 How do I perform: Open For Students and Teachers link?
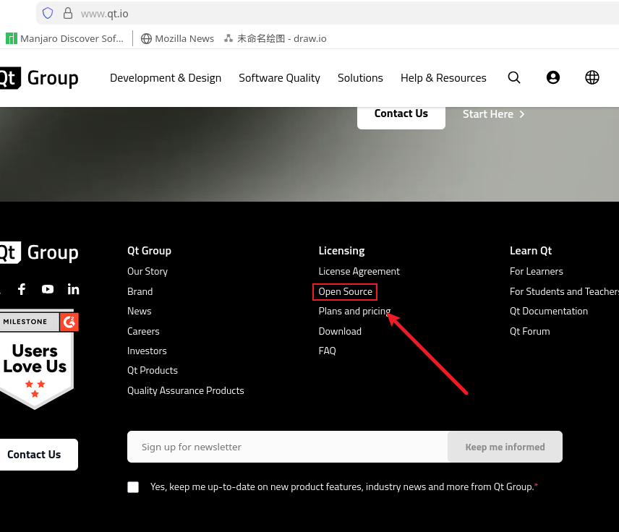tap(564, 291)
